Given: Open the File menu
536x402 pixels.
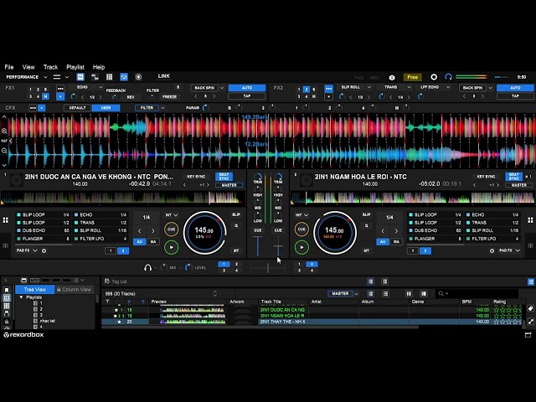Looking at the screenshot, I should coord(9,67).
